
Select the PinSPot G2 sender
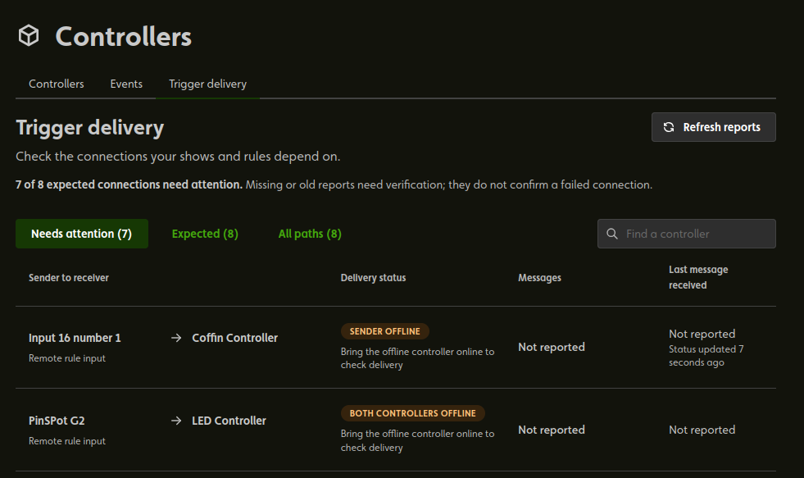coord(57,421)
